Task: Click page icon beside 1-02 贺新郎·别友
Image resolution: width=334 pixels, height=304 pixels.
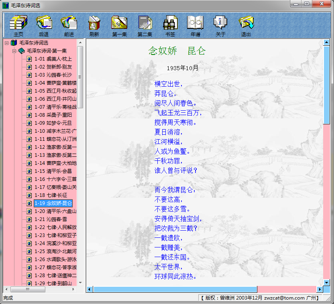Action: pyautogui.click(x=29, y=67)
